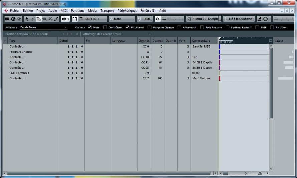Viewport: 297px width, 178px height.
Task: Open the SUPERSTI part selector dropdown
Action: point(95,19)
